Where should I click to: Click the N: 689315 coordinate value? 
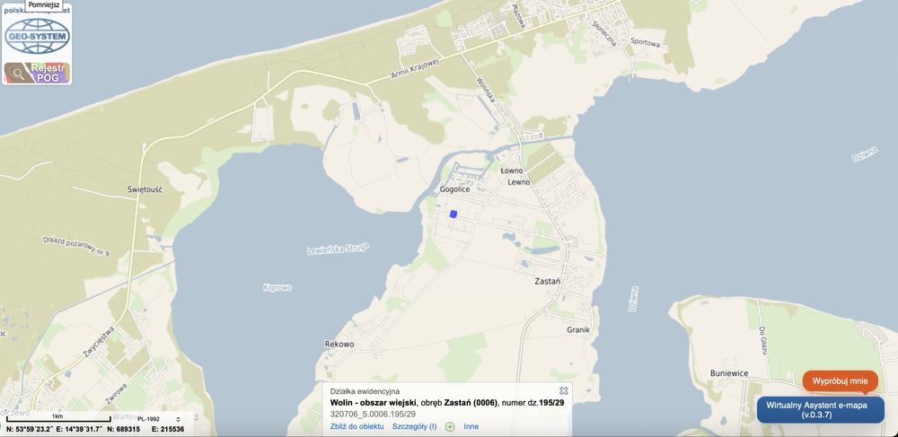point(123,428)
